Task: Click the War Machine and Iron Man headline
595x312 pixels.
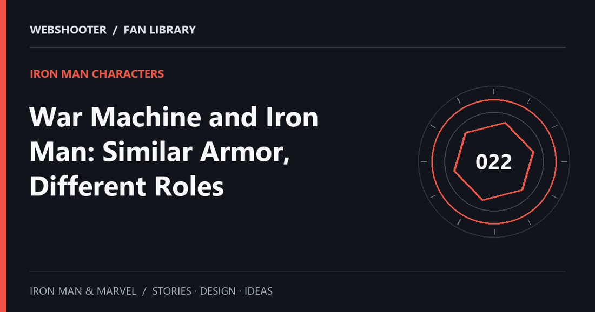Action: [x=174, y=152]
